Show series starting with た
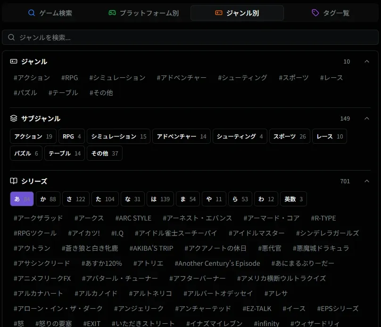The height and width of the screenshot is (327, 381). click(105, 199)
